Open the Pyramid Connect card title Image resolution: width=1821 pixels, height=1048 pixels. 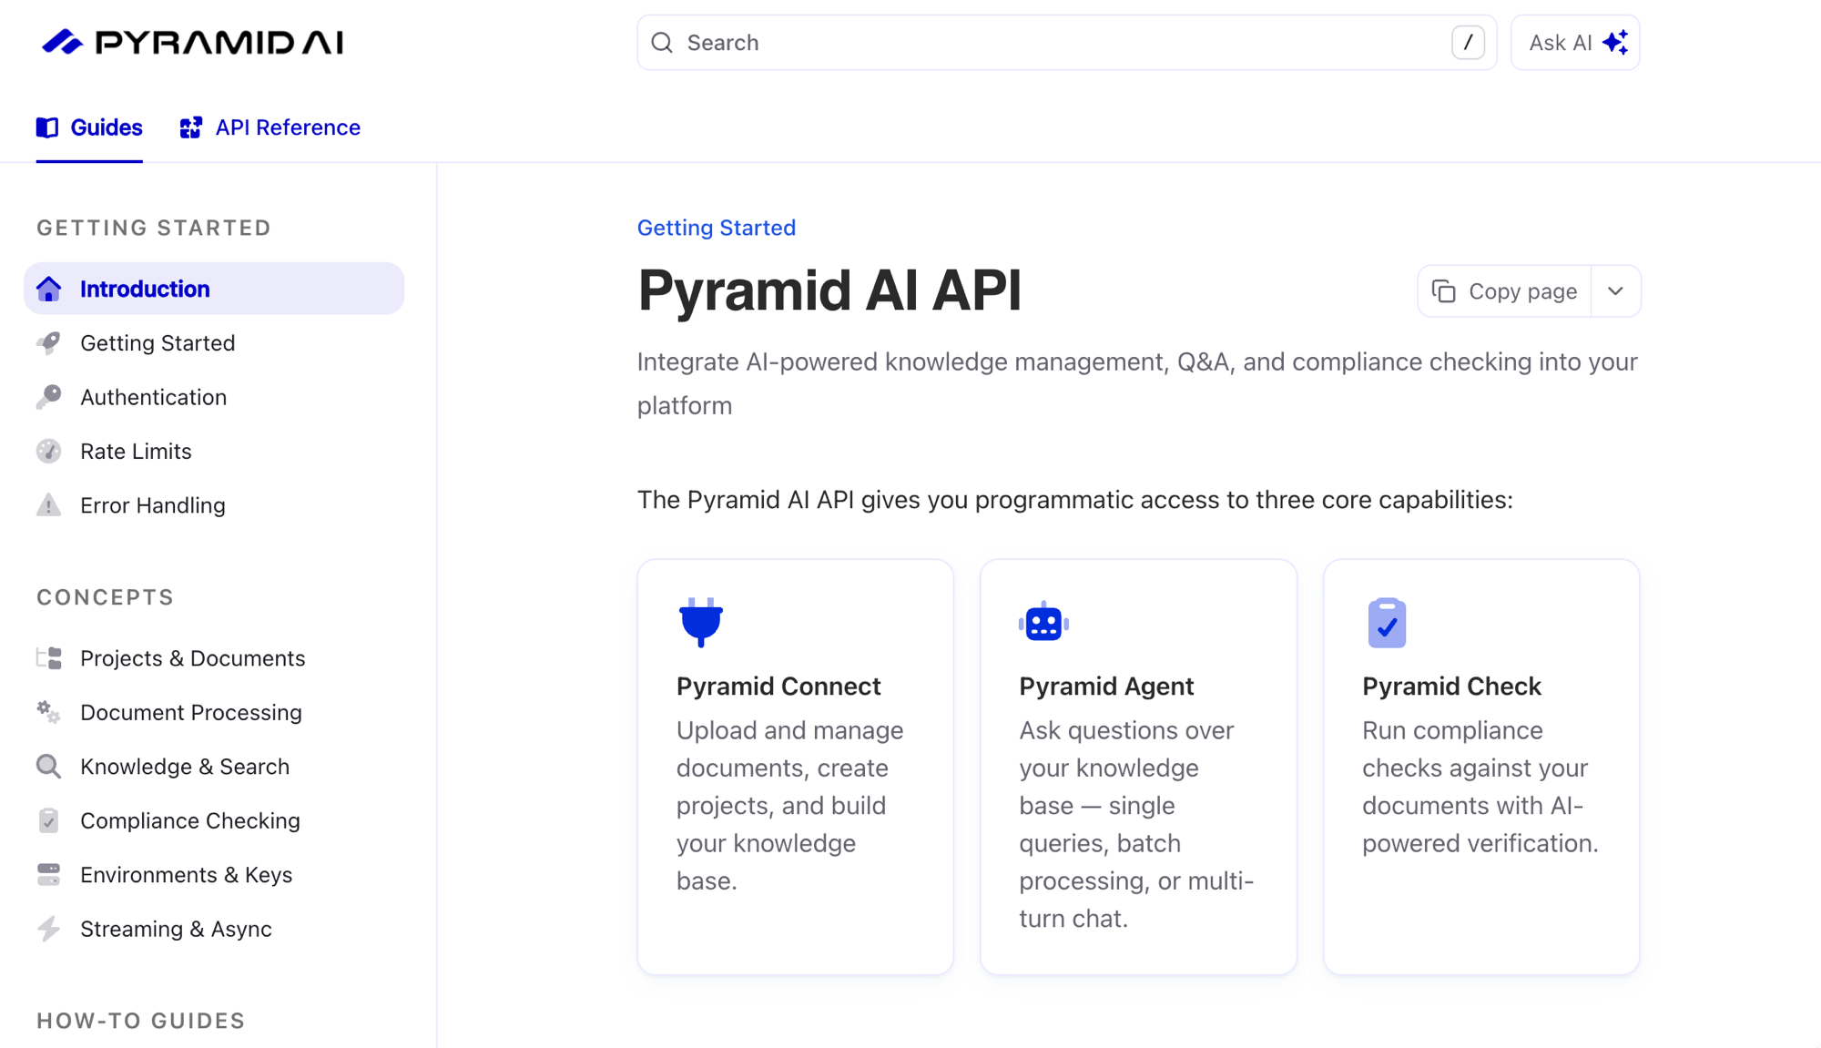(x=778, y=687)
